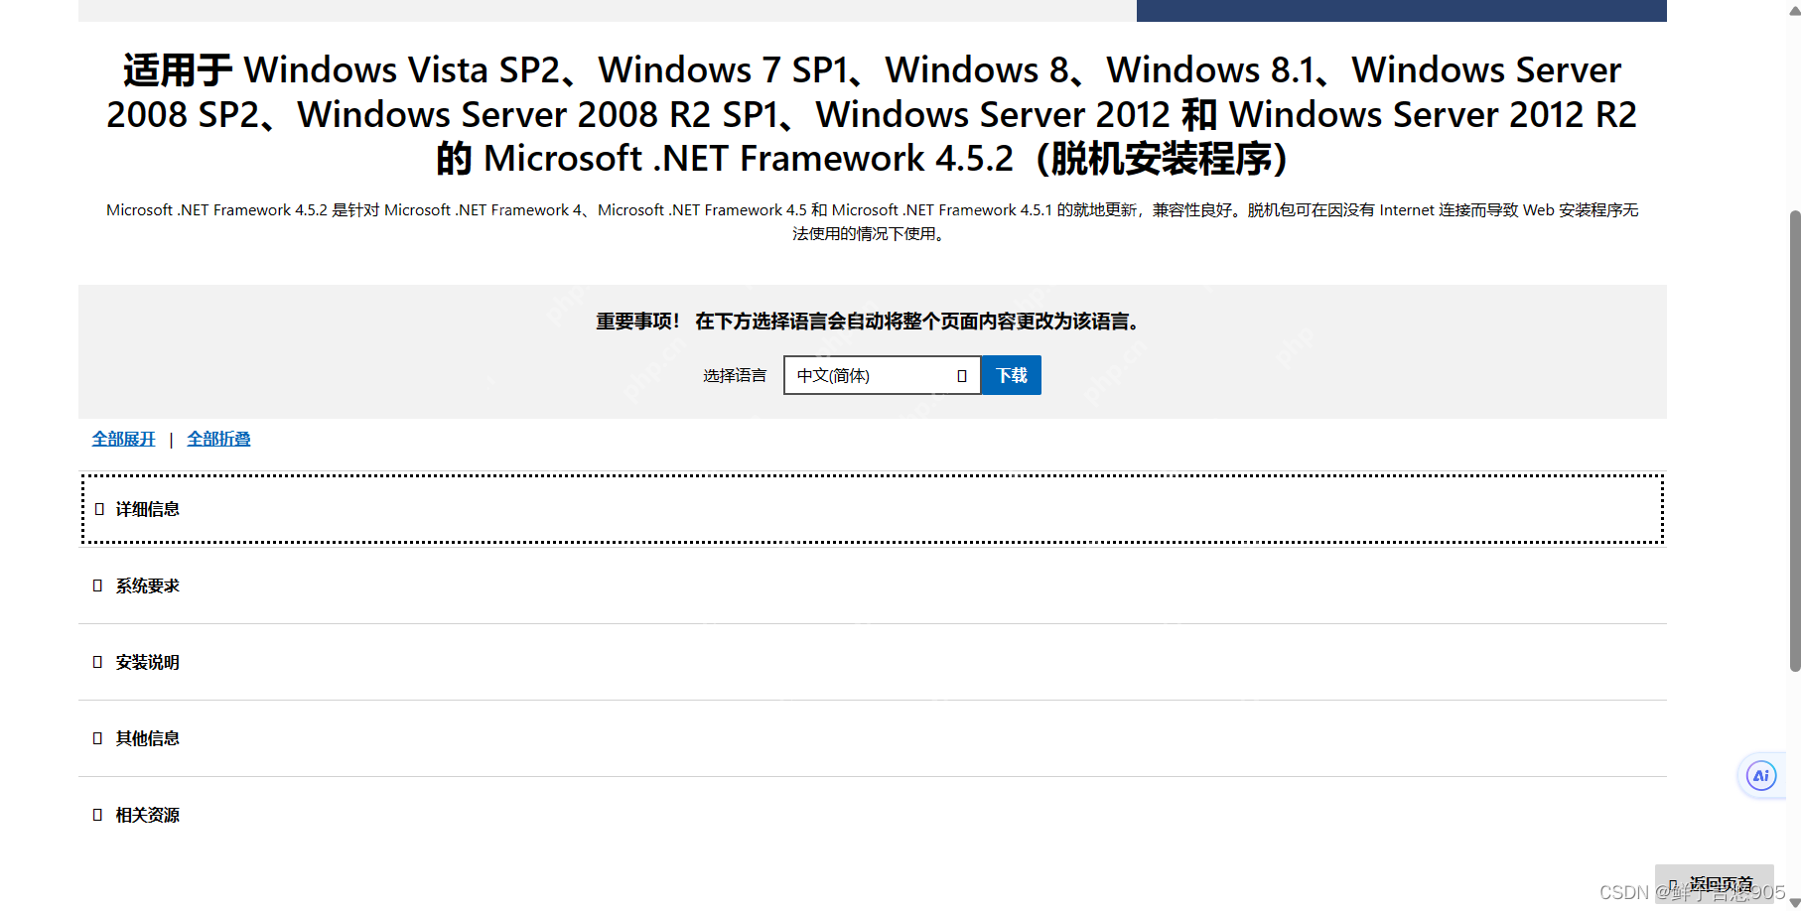Click the 全部展开 link

tap(123, 439)
